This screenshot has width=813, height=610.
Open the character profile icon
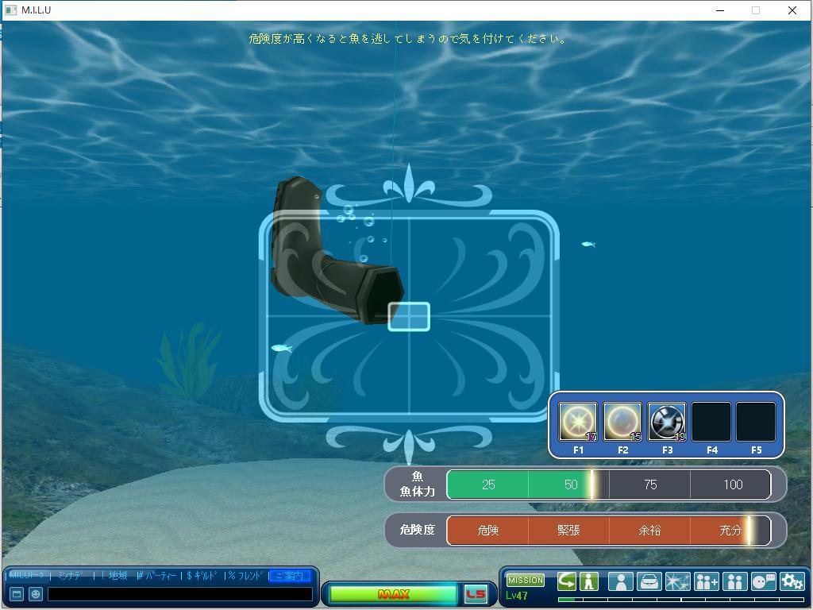point(621,581)
